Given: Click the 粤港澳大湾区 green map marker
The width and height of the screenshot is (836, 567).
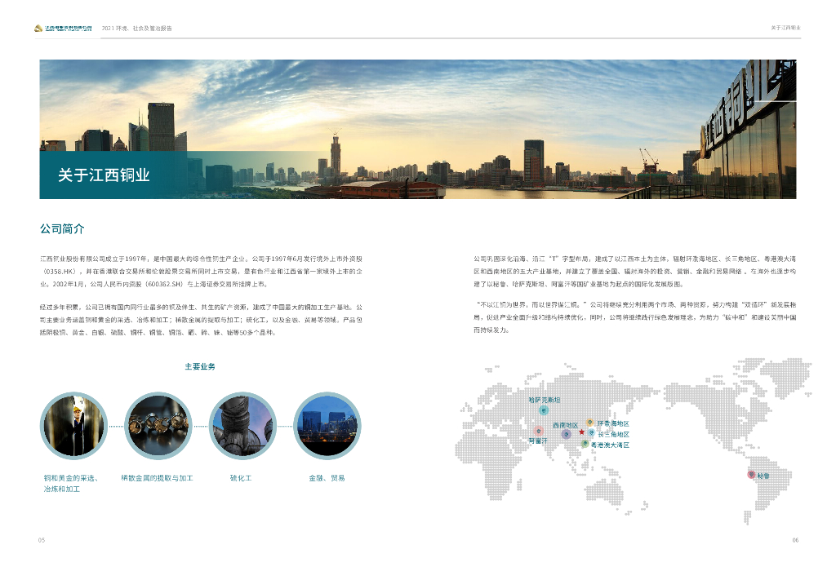Looking at the screenshot, I should 585,444.
